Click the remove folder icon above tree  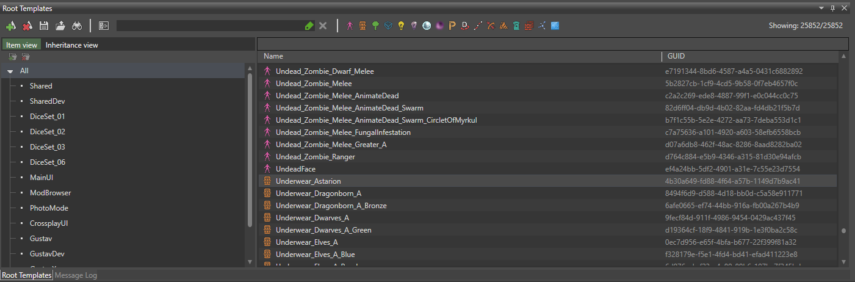point(26,57)
